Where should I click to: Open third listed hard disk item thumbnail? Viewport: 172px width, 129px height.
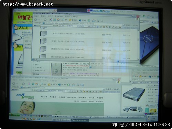(43, 49)
